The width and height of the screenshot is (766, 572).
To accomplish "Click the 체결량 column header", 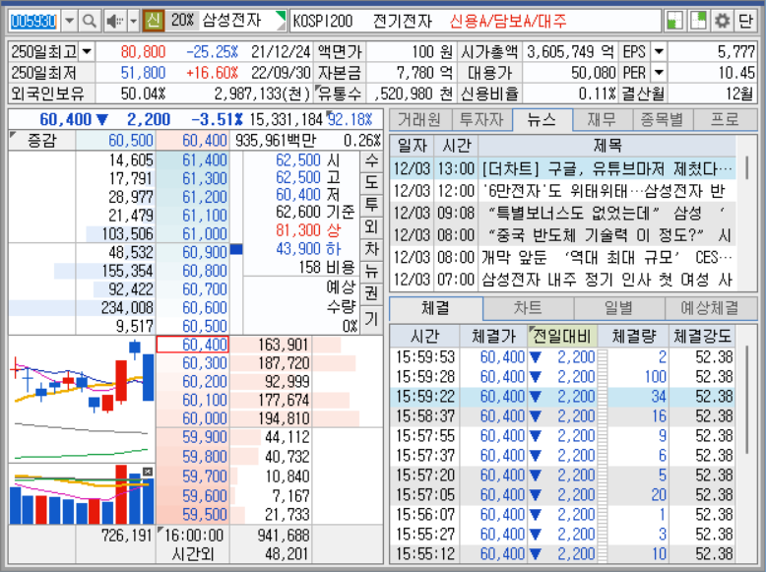I will coord(633,336).
